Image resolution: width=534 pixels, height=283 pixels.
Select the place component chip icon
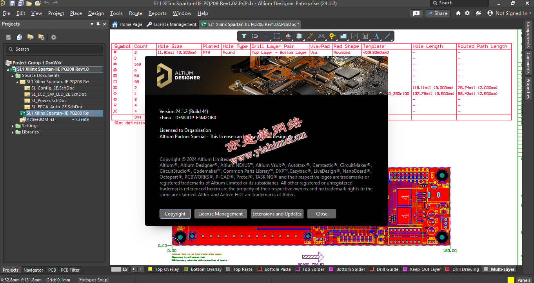point(299,36)
